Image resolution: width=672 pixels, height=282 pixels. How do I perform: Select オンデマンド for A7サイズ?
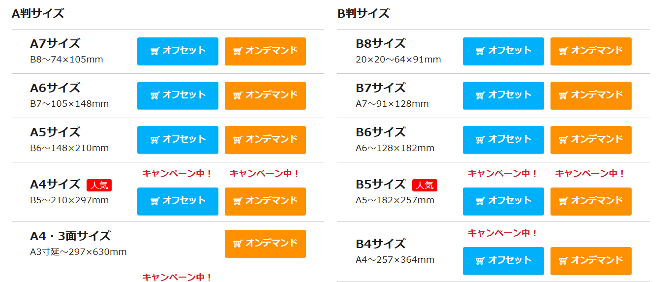[x=265, y=51]
